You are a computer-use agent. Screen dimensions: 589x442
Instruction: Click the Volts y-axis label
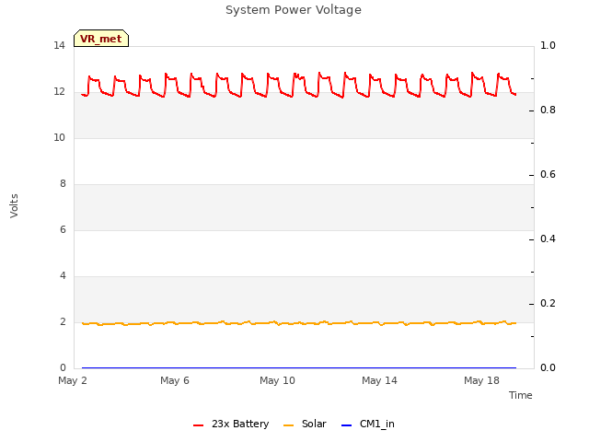tap(14, 205)
